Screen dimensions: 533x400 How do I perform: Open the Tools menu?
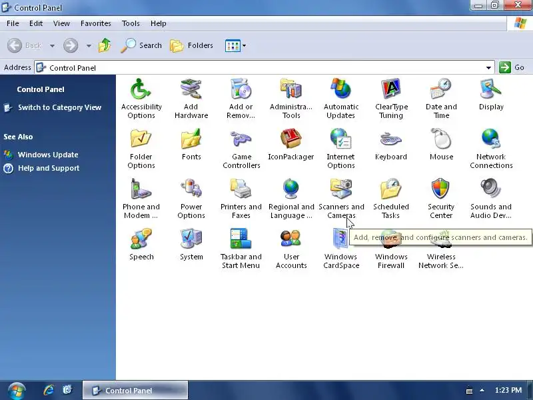point(131,23)
